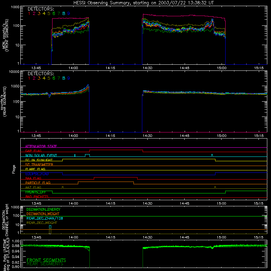Click the REAR_DEC_WEIGHT legend entry
The image size is (271, 271).
point(42,223)
